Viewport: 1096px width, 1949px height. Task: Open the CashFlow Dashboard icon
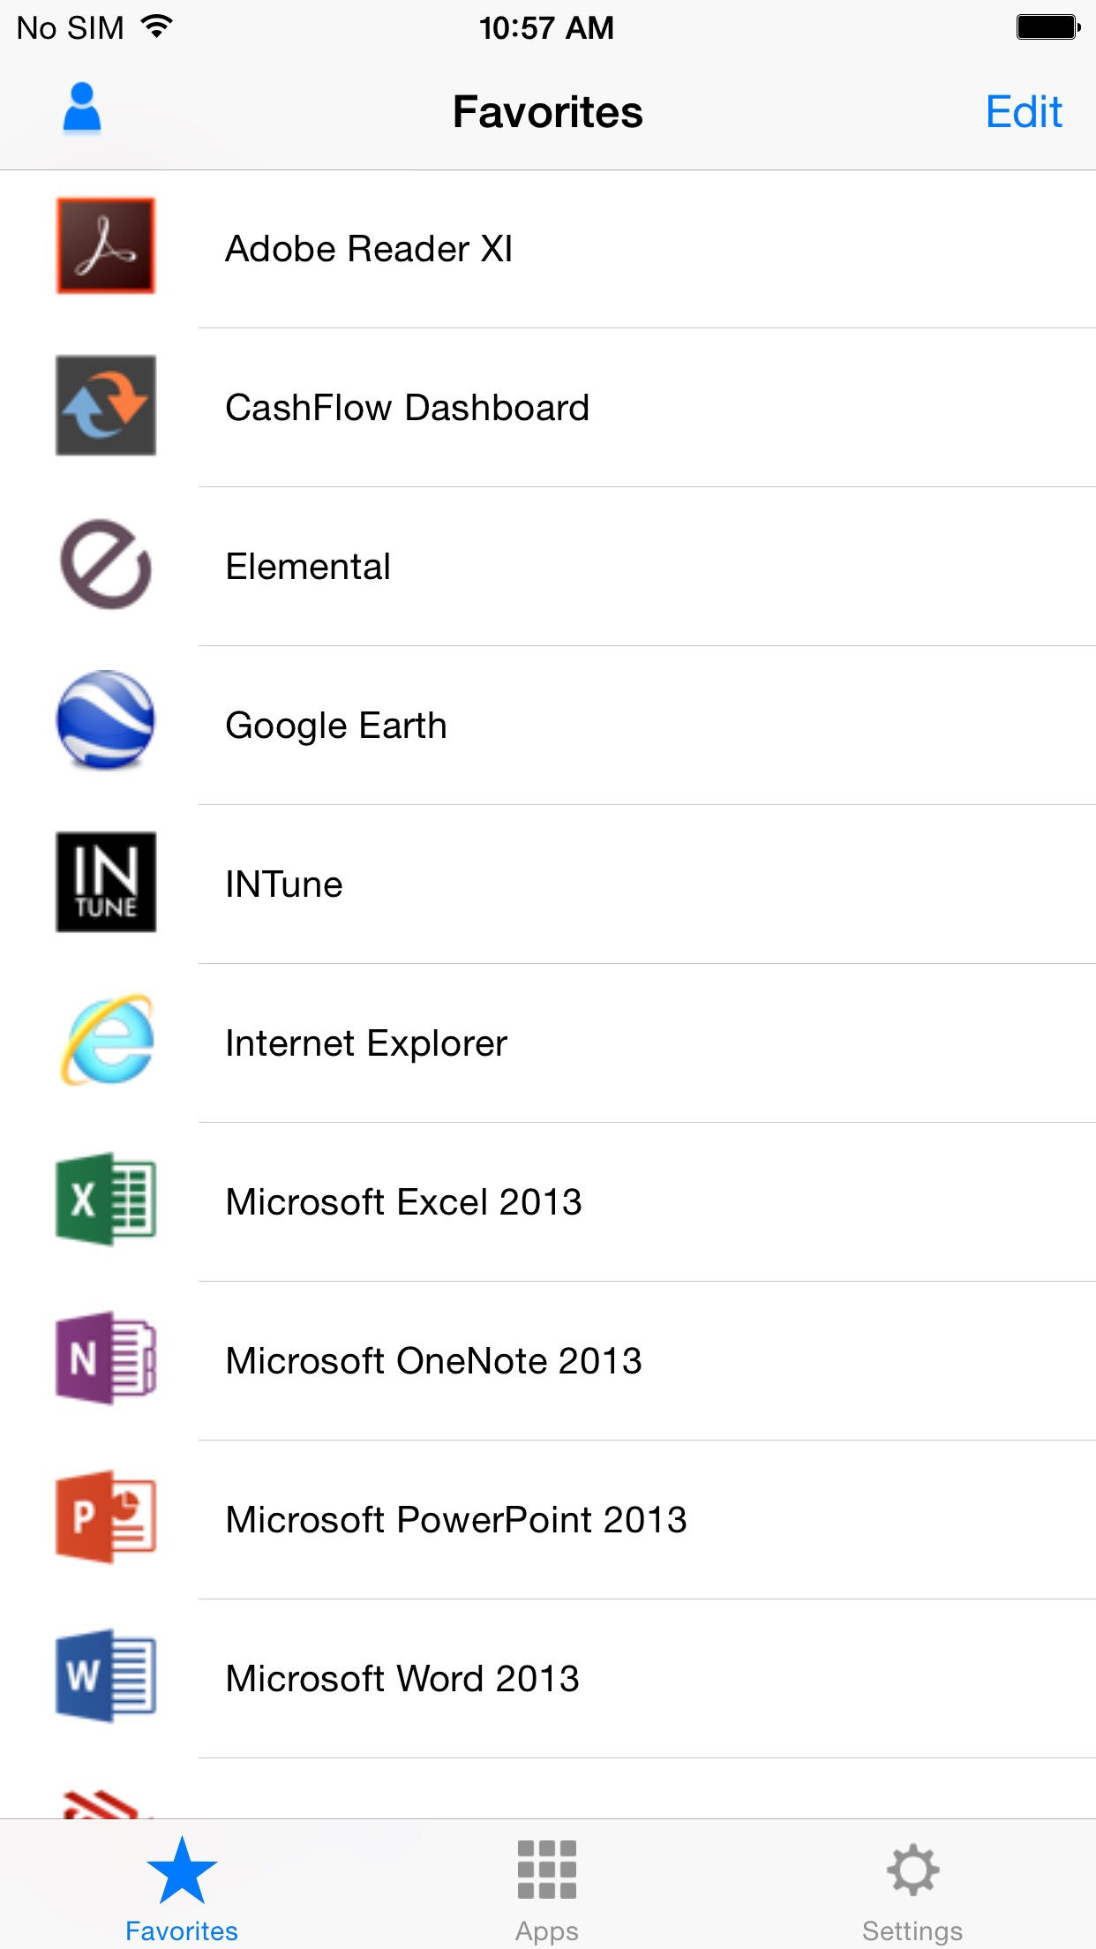[106, 406]
